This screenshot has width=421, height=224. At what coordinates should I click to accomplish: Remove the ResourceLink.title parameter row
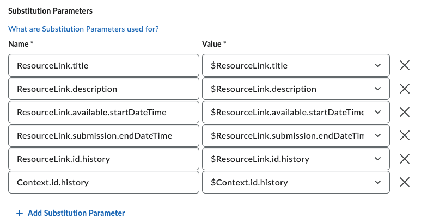click(405, 65)
